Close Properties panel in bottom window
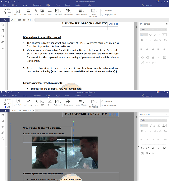The height and width of the screenshot is (181, 169). (x=167, y=115)
